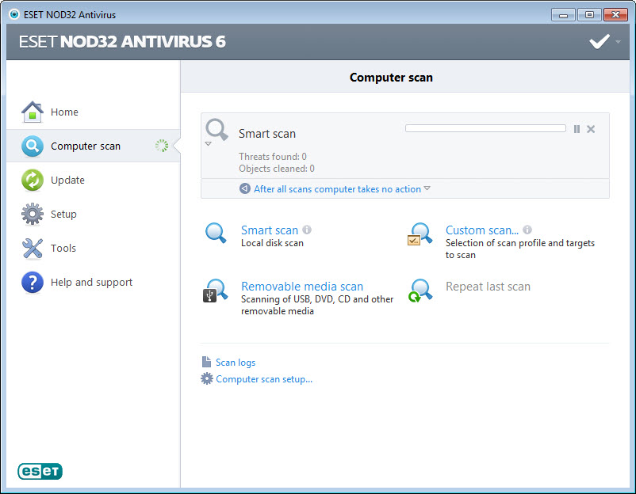Click the Repeat last scan label
The height and width of the screenshot is (494, 636).
[488, 287]
